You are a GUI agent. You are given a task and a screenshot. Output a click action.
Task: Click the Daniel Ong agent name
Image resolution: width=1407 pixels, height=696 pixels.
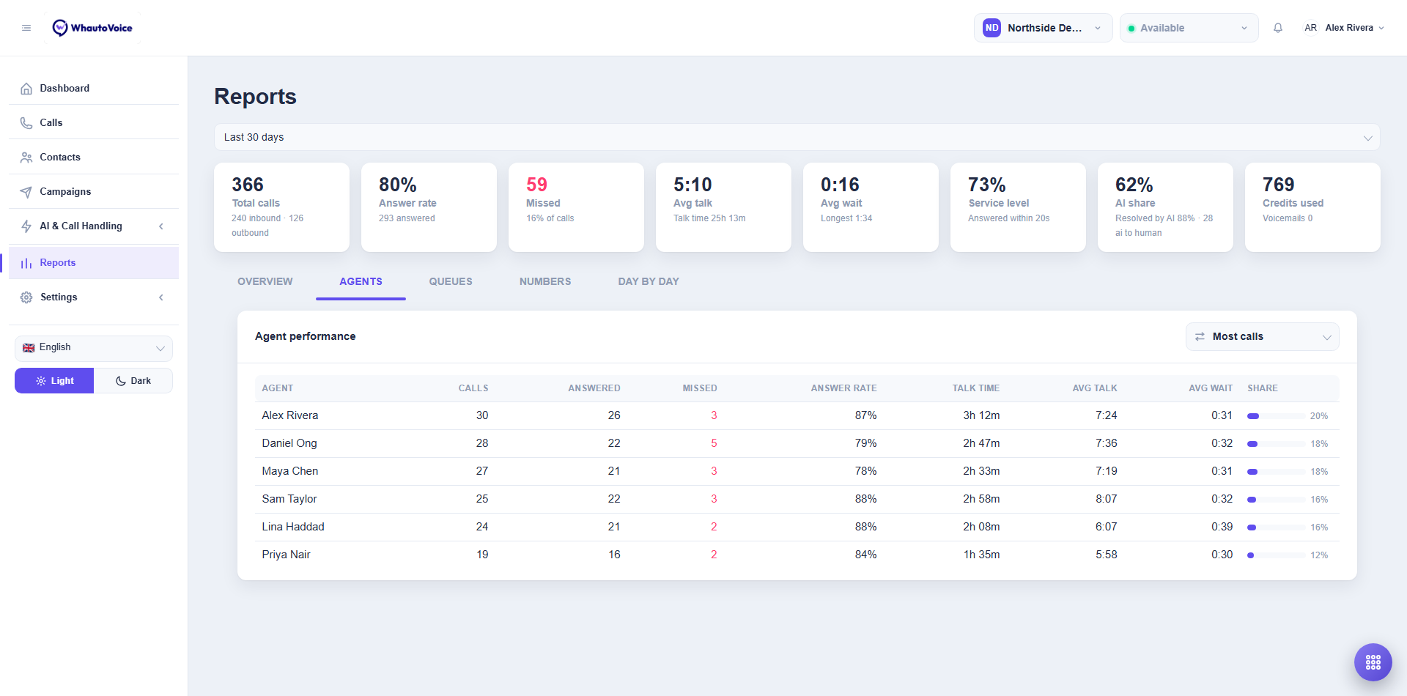pos(289,443)
